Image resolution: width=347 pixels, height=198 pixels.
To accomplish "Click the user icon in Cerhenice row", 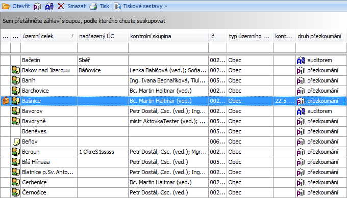I will coord(16,182).
